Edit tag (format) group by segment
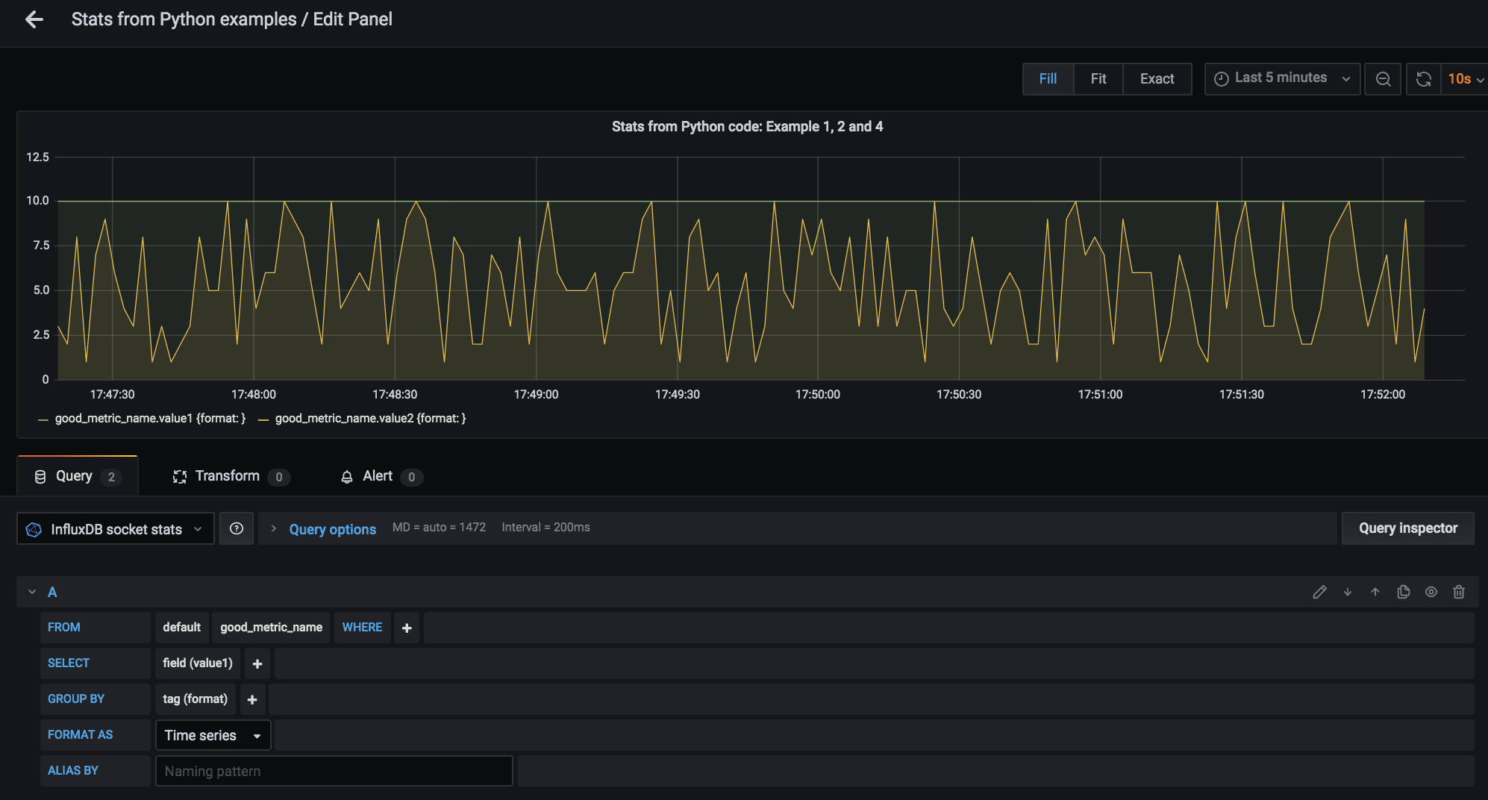This screenshot has height=800, width=1488. pos(196,699)
